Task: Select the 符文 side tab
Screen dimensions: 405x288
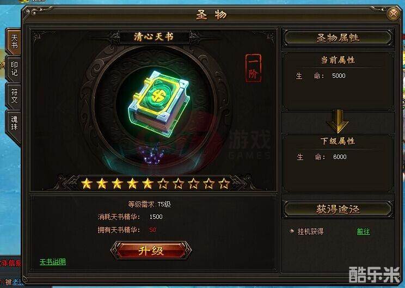Action: (14, 96)
